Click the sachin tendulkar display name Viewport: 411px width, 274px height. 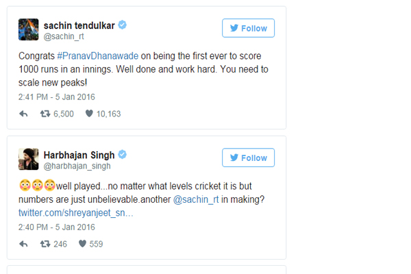(77, 25)
